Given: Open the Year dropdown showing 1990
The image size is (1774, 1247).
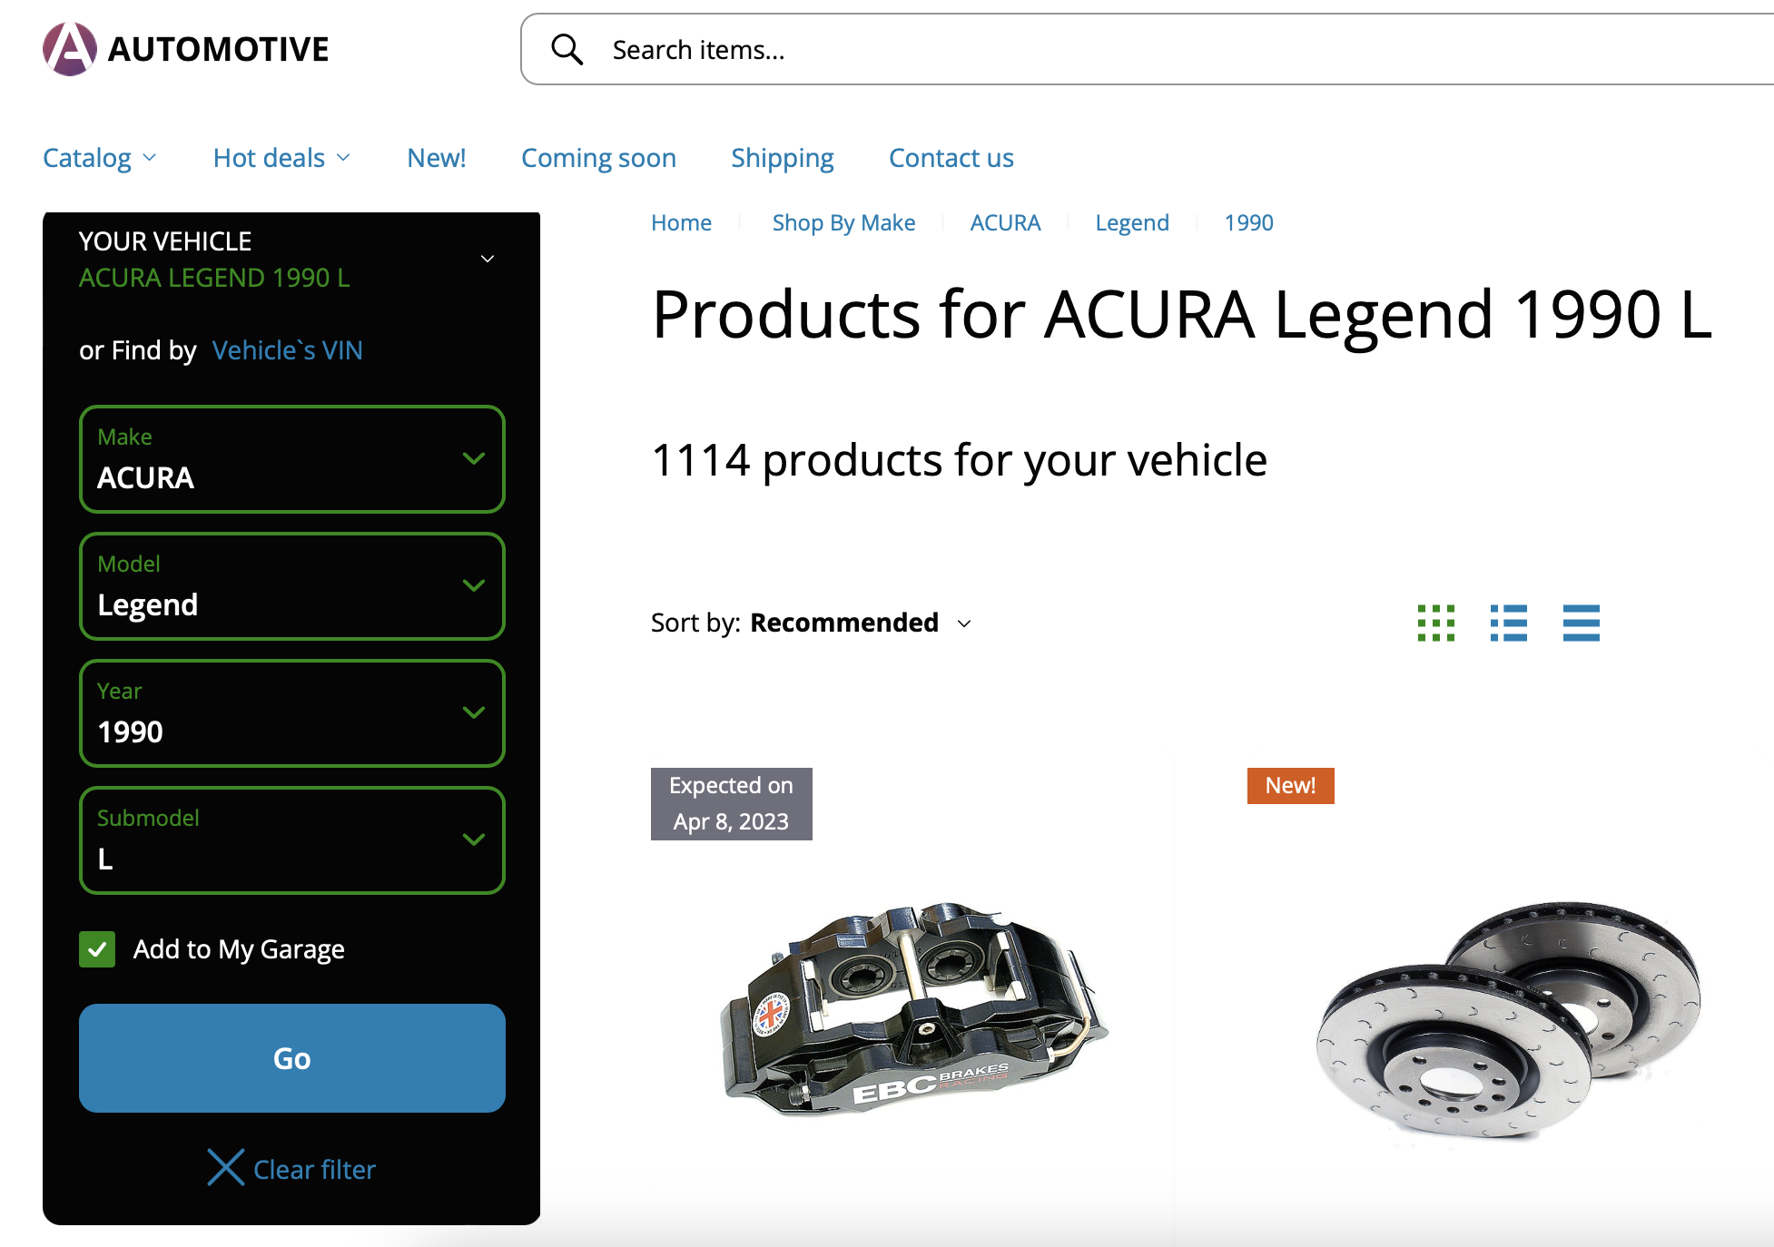Looking at the screenshot, I should [x=292, y=713].
